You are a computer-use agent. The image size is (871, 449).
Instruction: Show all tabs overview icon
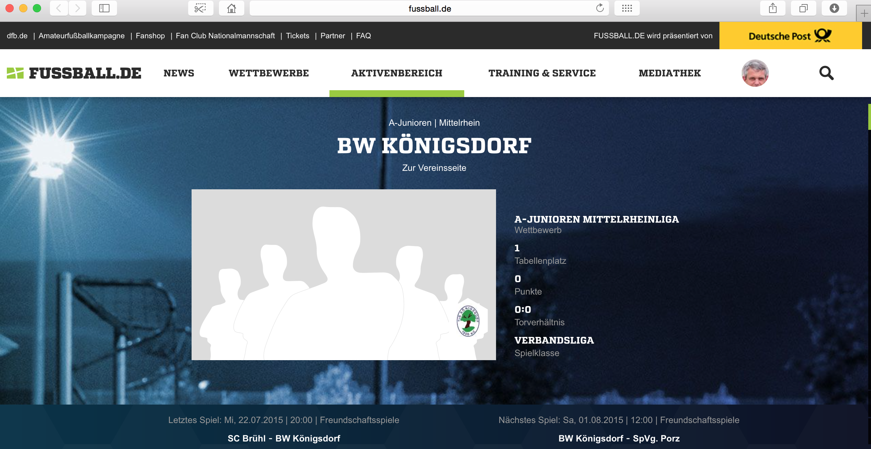pos(803,8)
